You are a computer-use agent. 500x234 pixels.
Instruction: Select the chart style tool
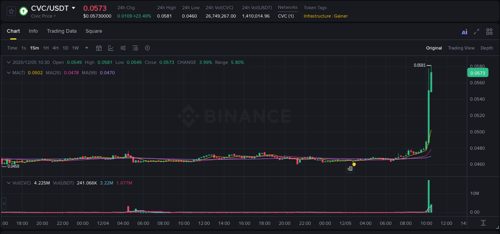point(110,48)
